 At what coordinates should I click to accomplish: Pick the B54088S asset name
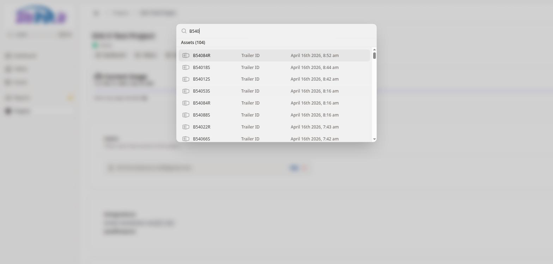point(201,115)
